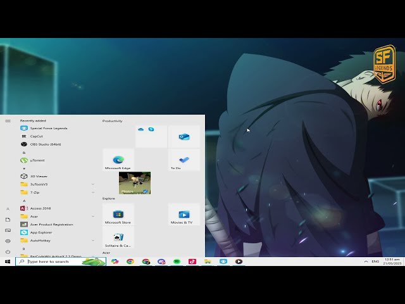Open Copilot from the taskbar

click(115, 262)
